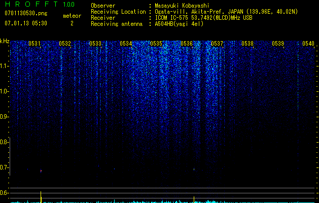This screenshot has height=203, width=319.
Task: Click the Observer label
Action: (x=103, y=6)
